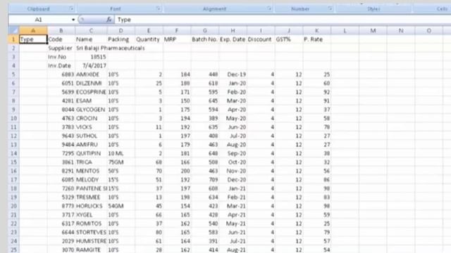Select row 15 header
This screenshot has height=253, width=451.
[x=13, y=162]
